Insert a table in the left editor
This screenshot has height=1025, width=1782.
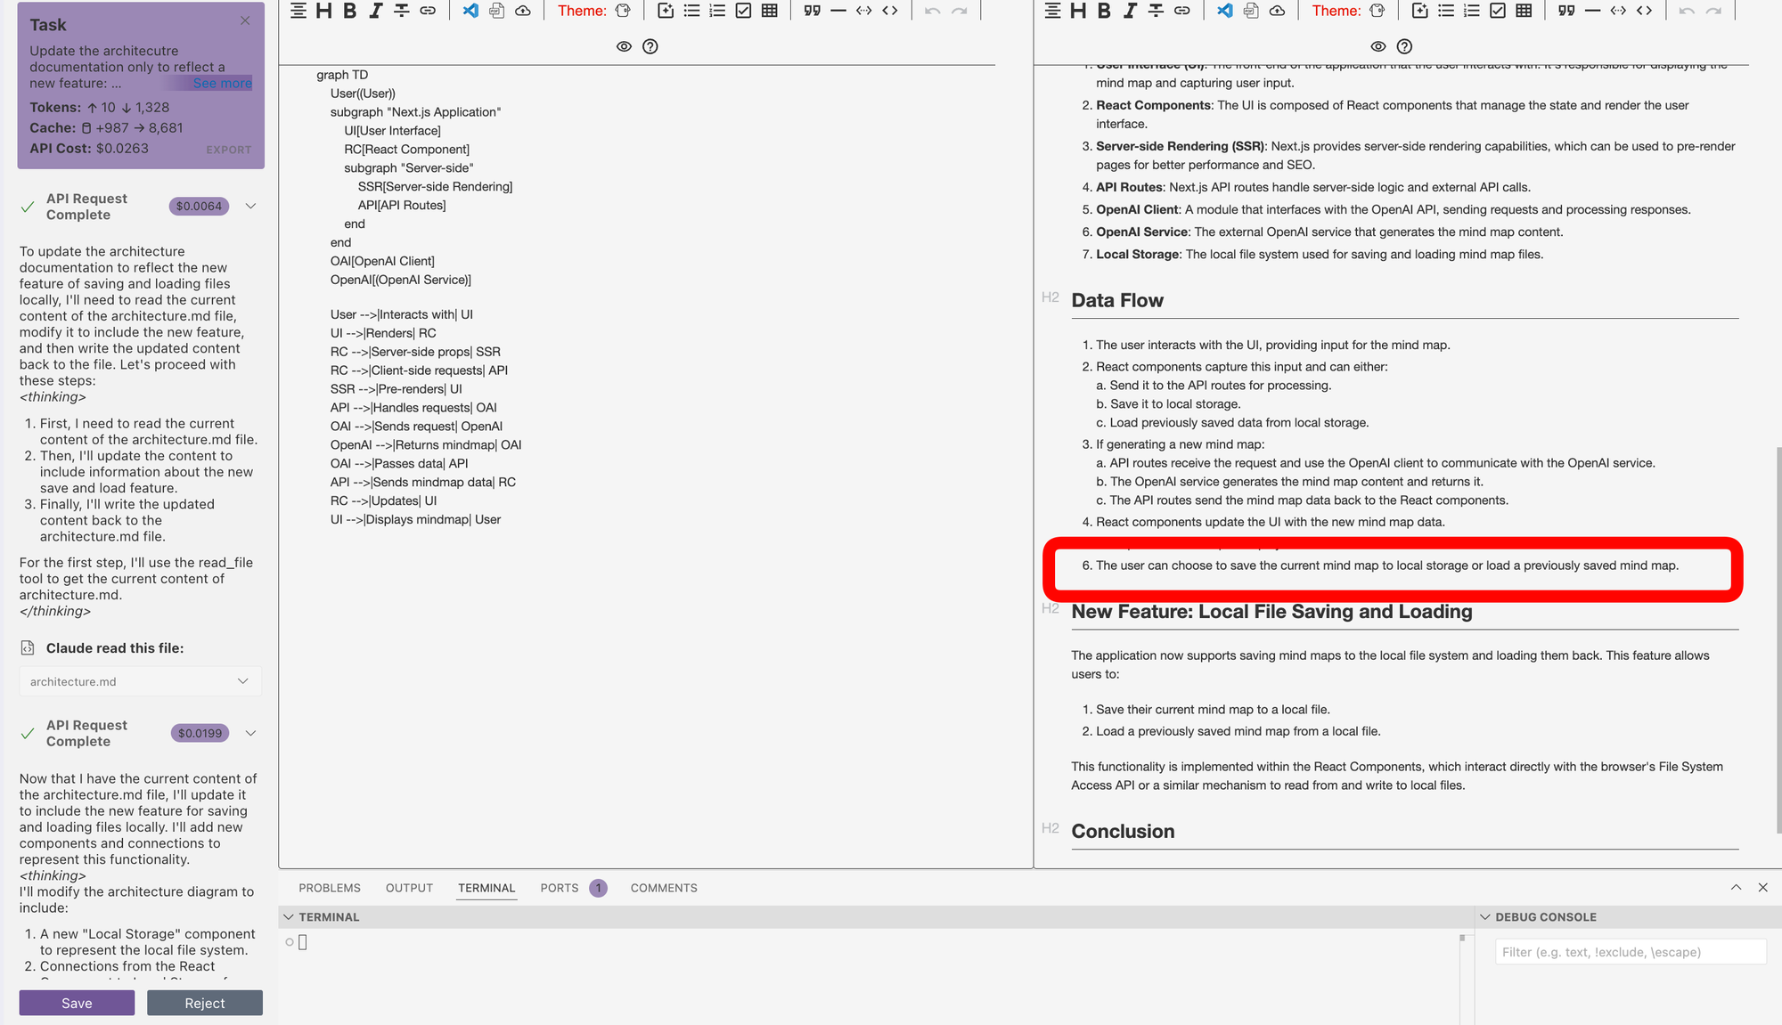click(x=770, y=11)
